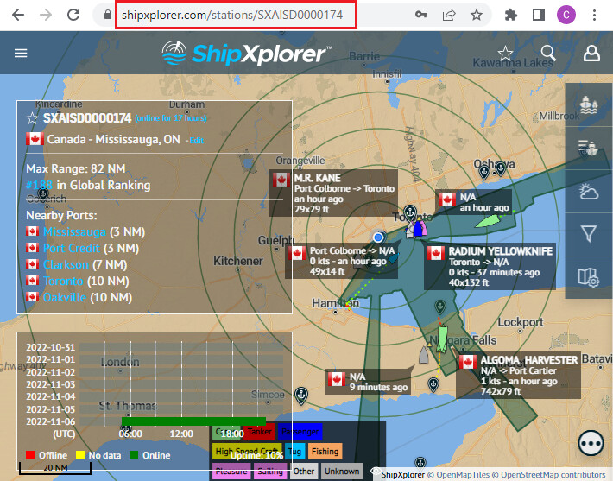Open RADIUM YELLOWKNIFE ship label
The width and height of the screenshot is (613, 481).
[x=490, y=267]
